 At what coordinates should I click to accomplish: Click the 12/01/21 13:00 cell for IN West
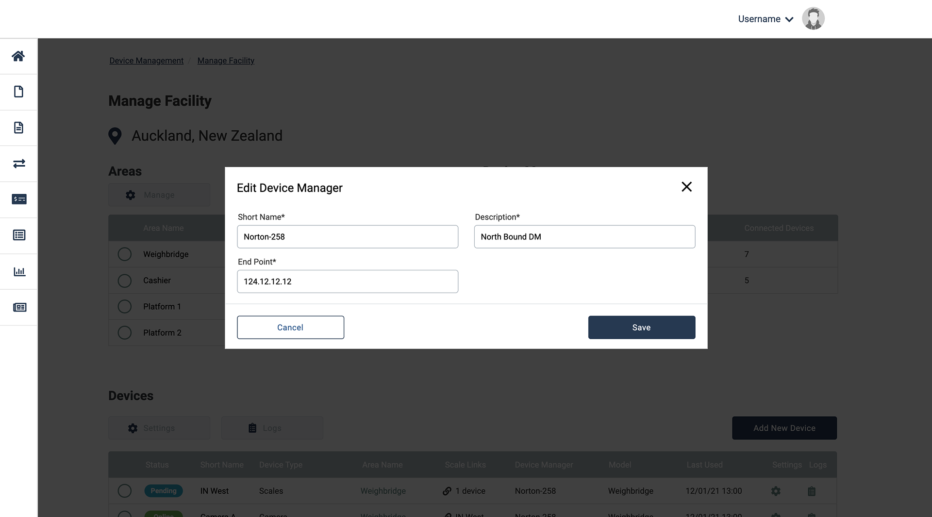click(714, 491)
